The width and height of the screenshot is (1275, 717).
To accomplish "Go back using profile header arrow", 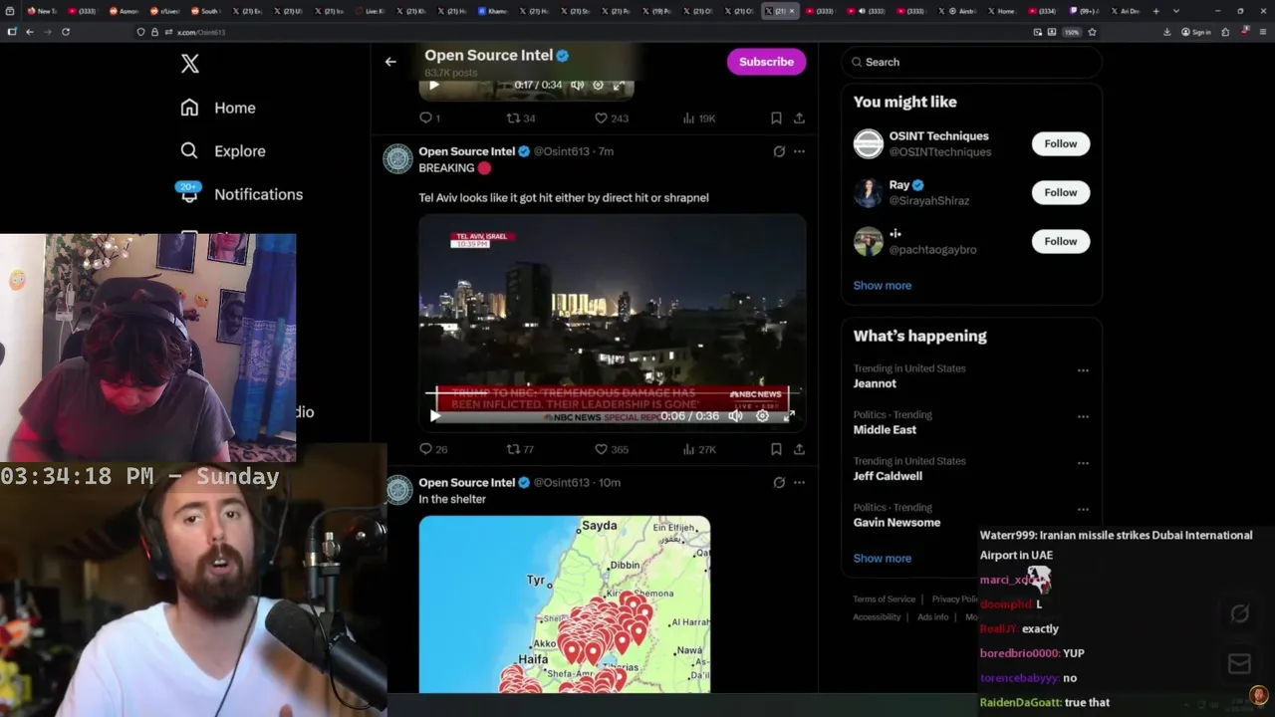I will [390, 62].
